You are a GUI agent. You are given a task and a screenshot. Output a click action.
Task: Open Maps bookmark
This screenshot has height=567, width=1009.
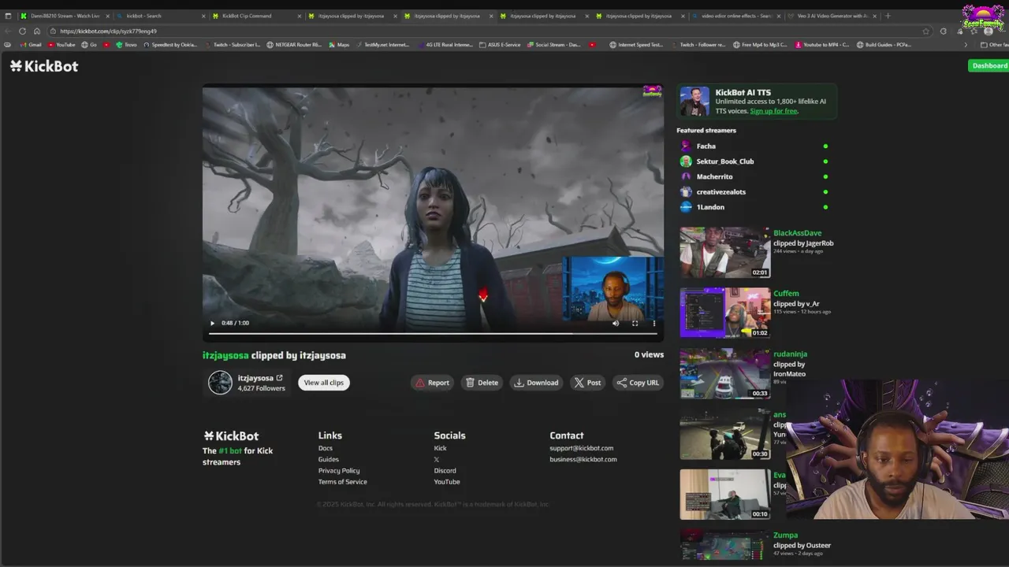[x=339, y=45]
